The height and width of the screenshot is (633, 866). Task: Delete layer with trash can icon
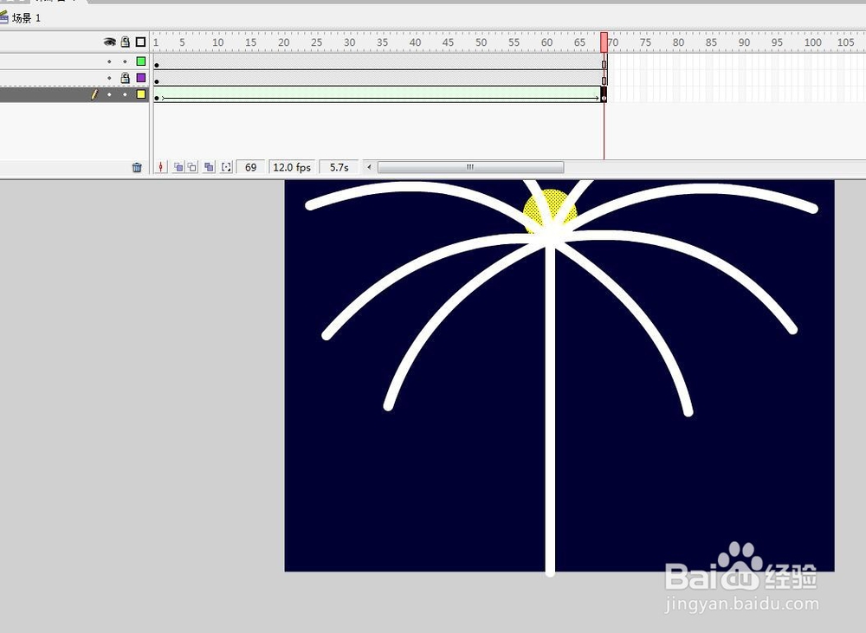tap(137, 167)
